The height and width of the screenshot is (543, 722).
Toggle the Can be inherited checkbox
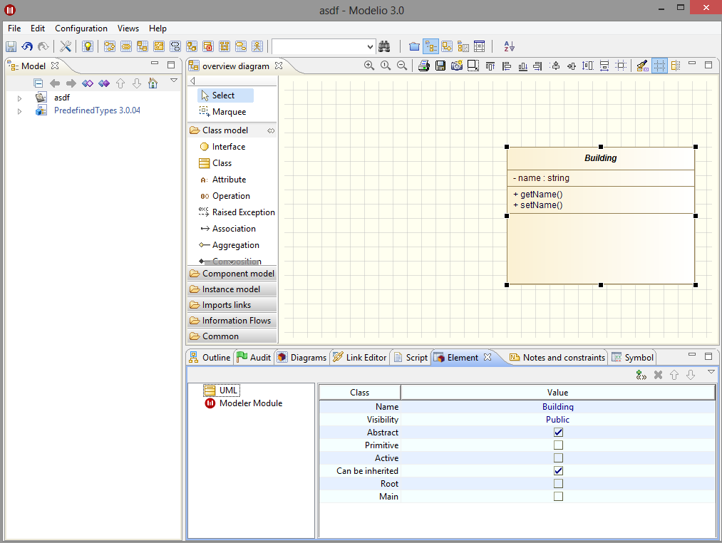(x=558, y=471)
